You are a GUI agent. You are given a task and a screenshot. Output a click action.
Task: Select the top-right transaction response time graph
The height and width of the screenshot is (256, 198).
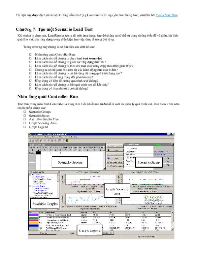[x=146, y=180]
